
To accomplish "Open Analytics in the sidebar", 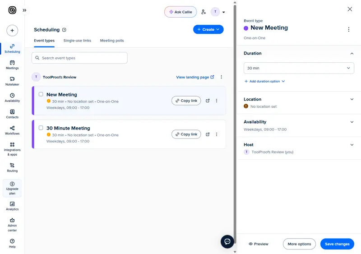I will click(12, 206).
